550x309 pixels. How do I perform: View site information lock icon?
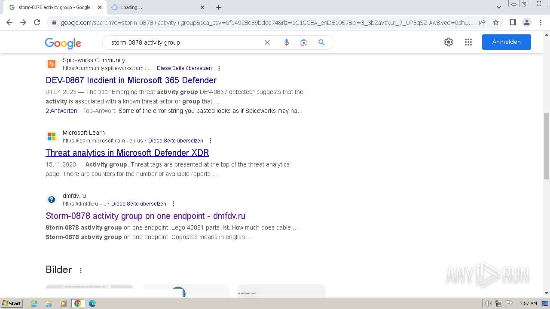coord(54,22)
